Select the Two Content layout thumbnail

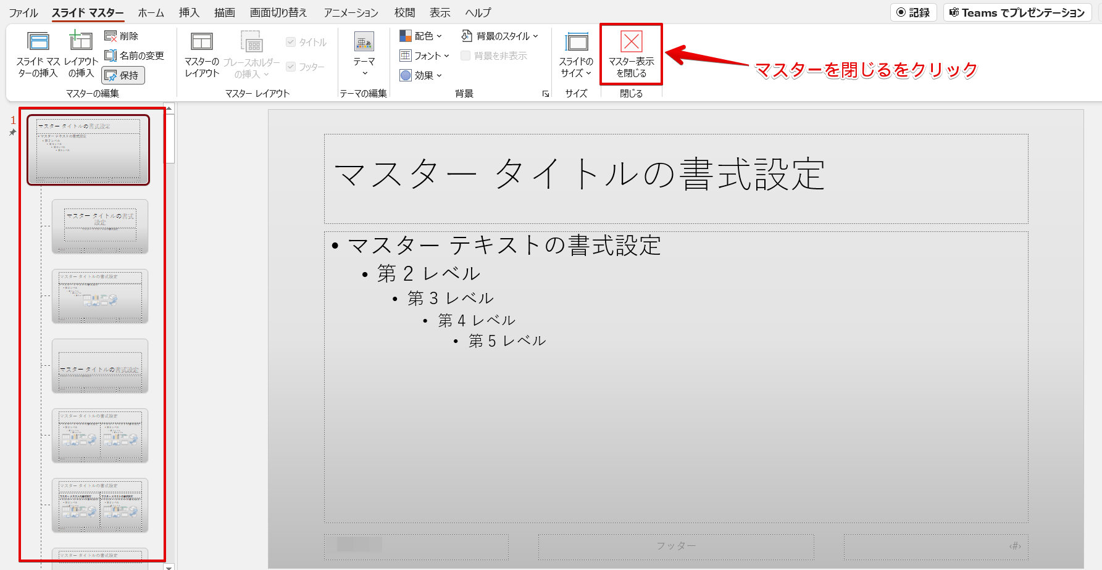[100, 436]
